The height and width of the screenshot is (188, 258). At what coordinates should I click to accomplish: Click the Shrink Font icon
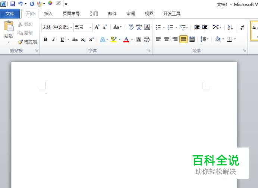[105, 27]
